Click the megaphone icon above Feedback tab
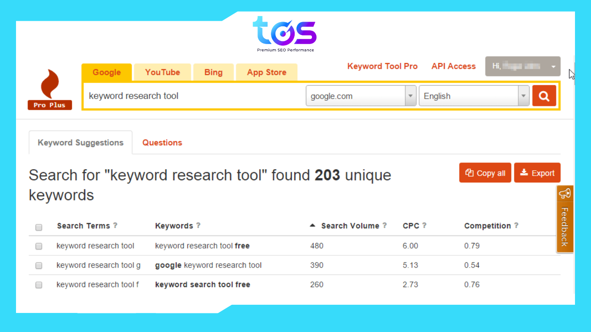This screenshot has height=332, width=591. [565, 193]
